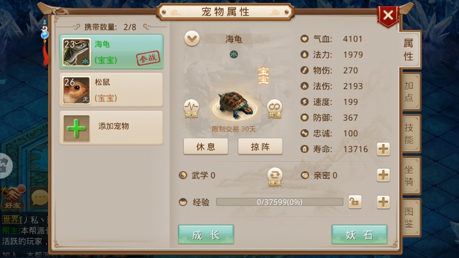Click the 继承 inherit icon
Screen dimensions: 459x258
275,177
